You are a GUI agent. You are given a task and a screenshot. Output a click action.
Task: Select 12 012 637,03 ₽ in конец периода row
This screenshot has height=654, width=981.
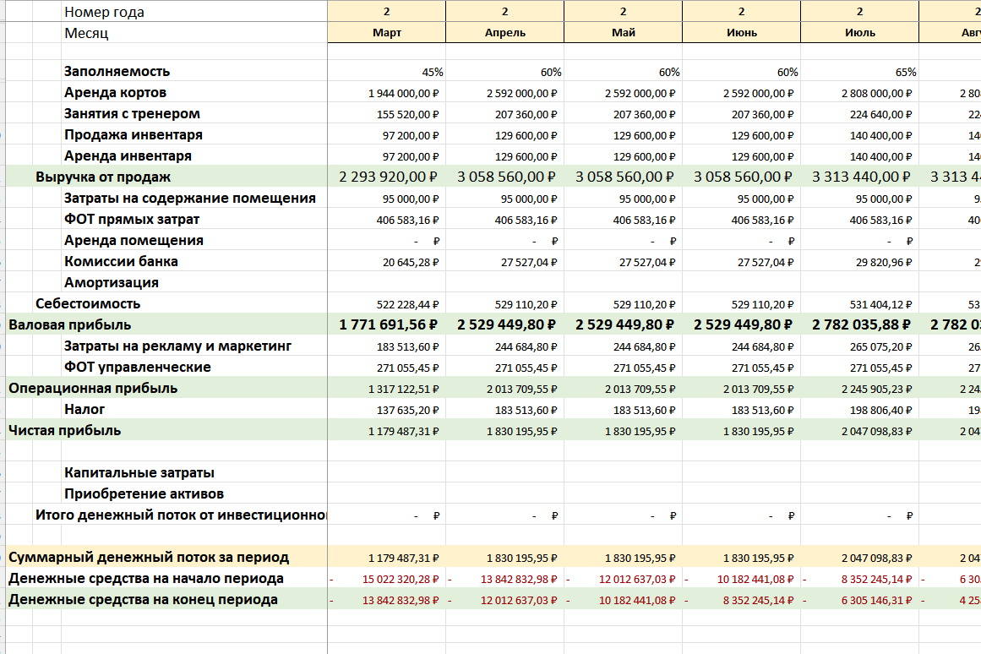[x=505, y=600]
